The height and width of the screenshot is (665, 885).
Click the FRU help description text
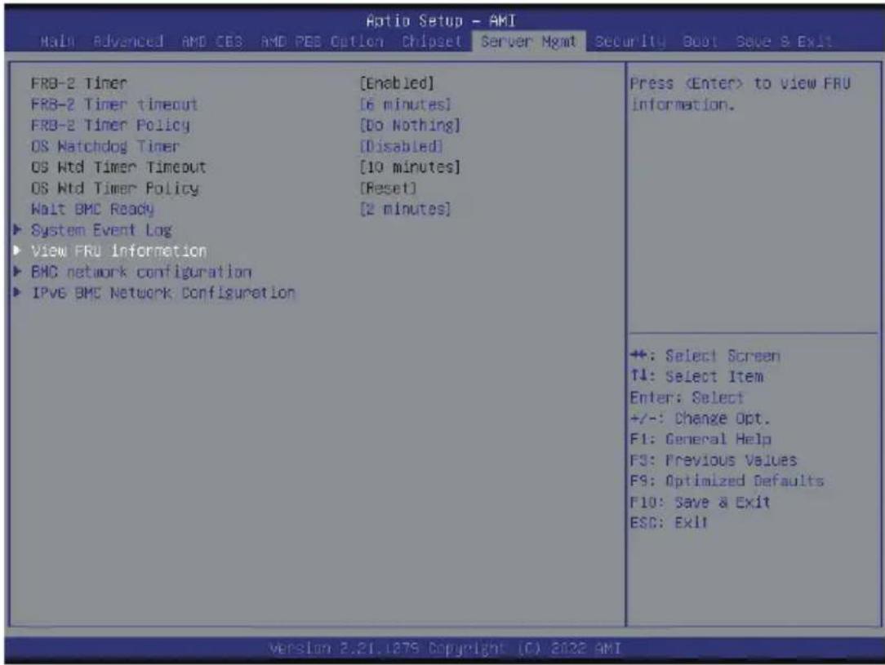[x=740, y=94]
